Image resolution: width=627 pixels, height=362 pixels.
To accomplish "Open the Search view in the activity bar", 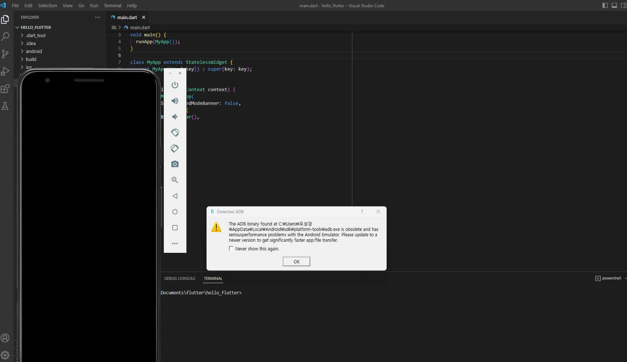I will (x=5, y=36).
